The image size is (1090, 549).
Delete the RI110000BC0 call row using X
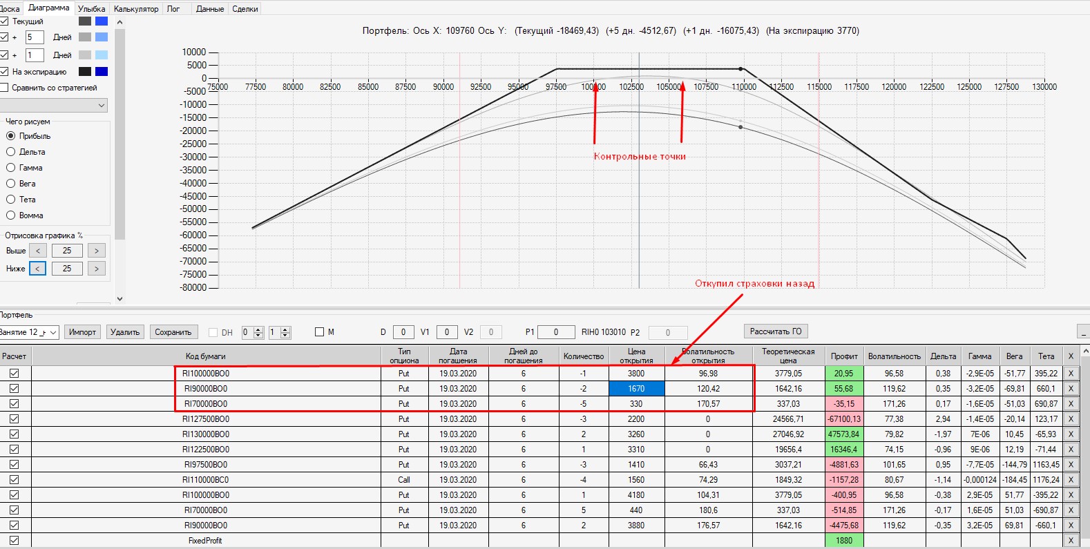[x=1071, y=480]
